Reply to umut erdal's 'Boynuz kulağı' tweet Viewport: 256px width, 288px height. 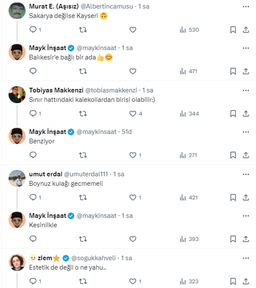[x=33, y=197]
